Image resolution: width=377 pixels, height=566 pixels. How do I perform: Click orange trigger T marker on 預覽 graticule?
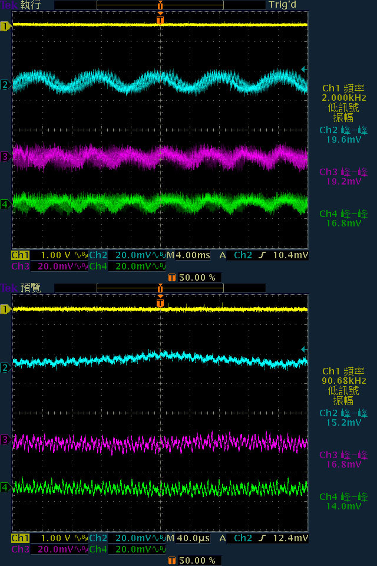pyautogui.click(x=160, y=302)
